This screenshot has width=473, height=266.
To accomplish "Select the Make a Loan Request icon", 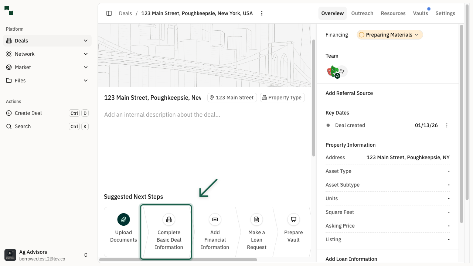I will (256, 219).
